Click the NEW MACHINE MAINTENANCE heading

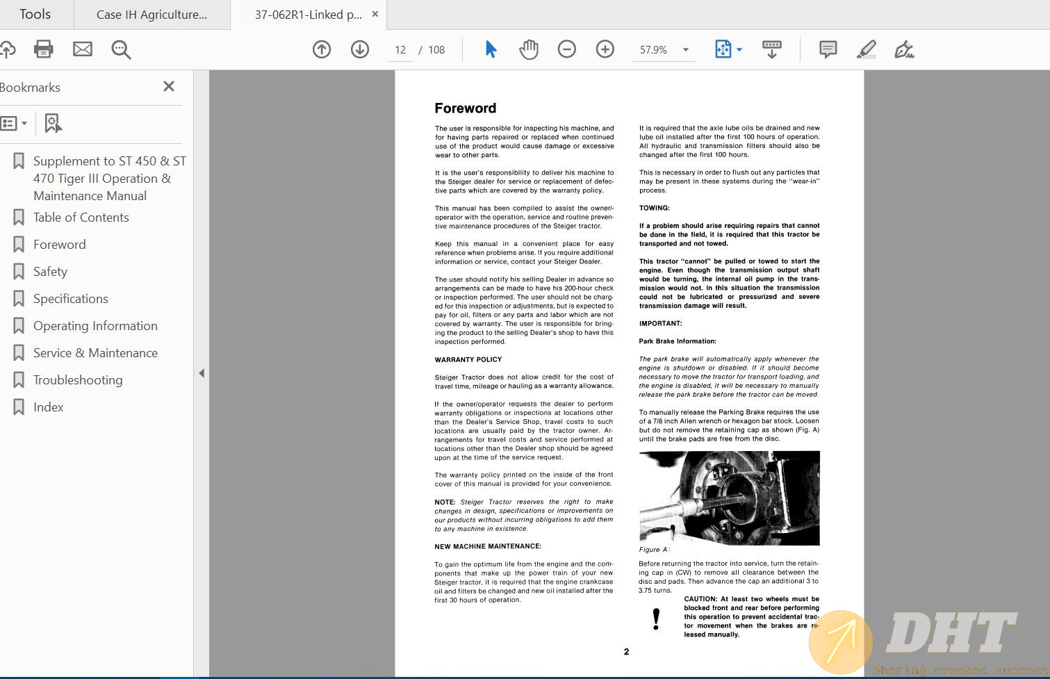488,546
